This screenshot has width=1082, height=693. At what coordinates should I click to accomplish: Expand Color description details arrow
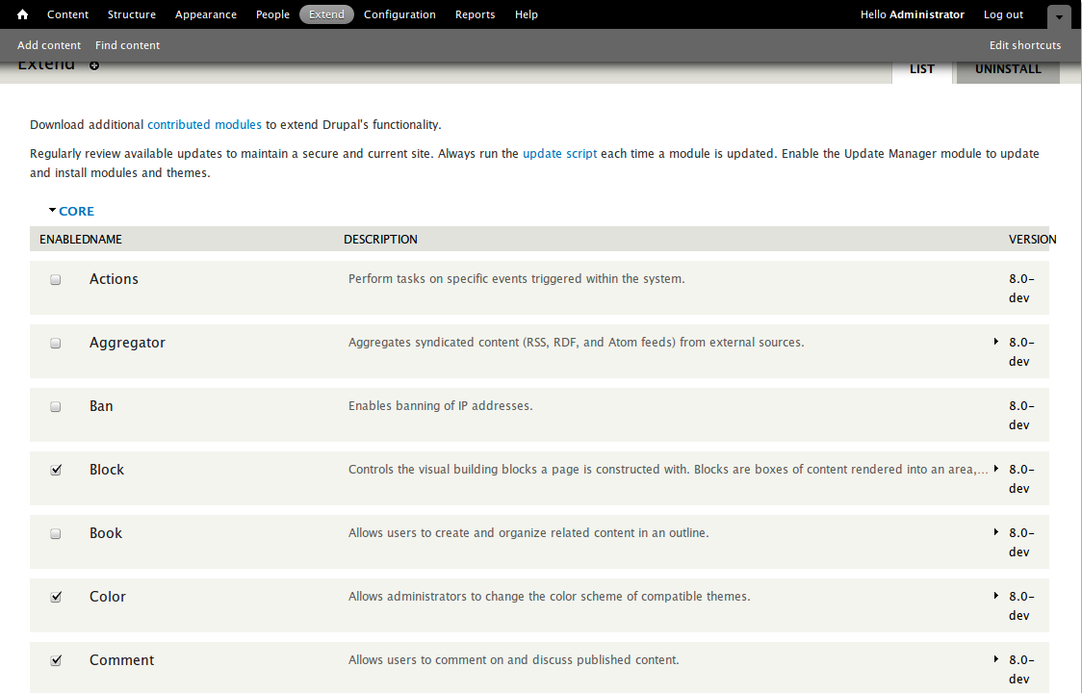click(995, 596)
